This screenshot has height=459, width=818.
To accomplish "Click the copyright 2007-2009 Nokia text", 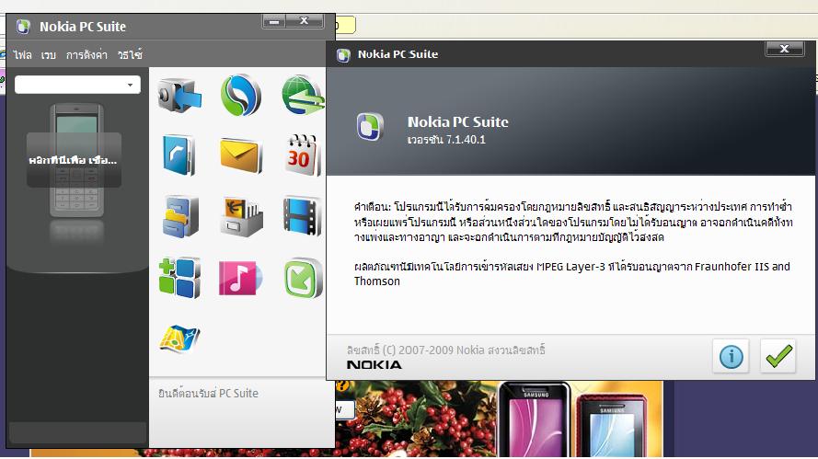I will coord(445,350).
